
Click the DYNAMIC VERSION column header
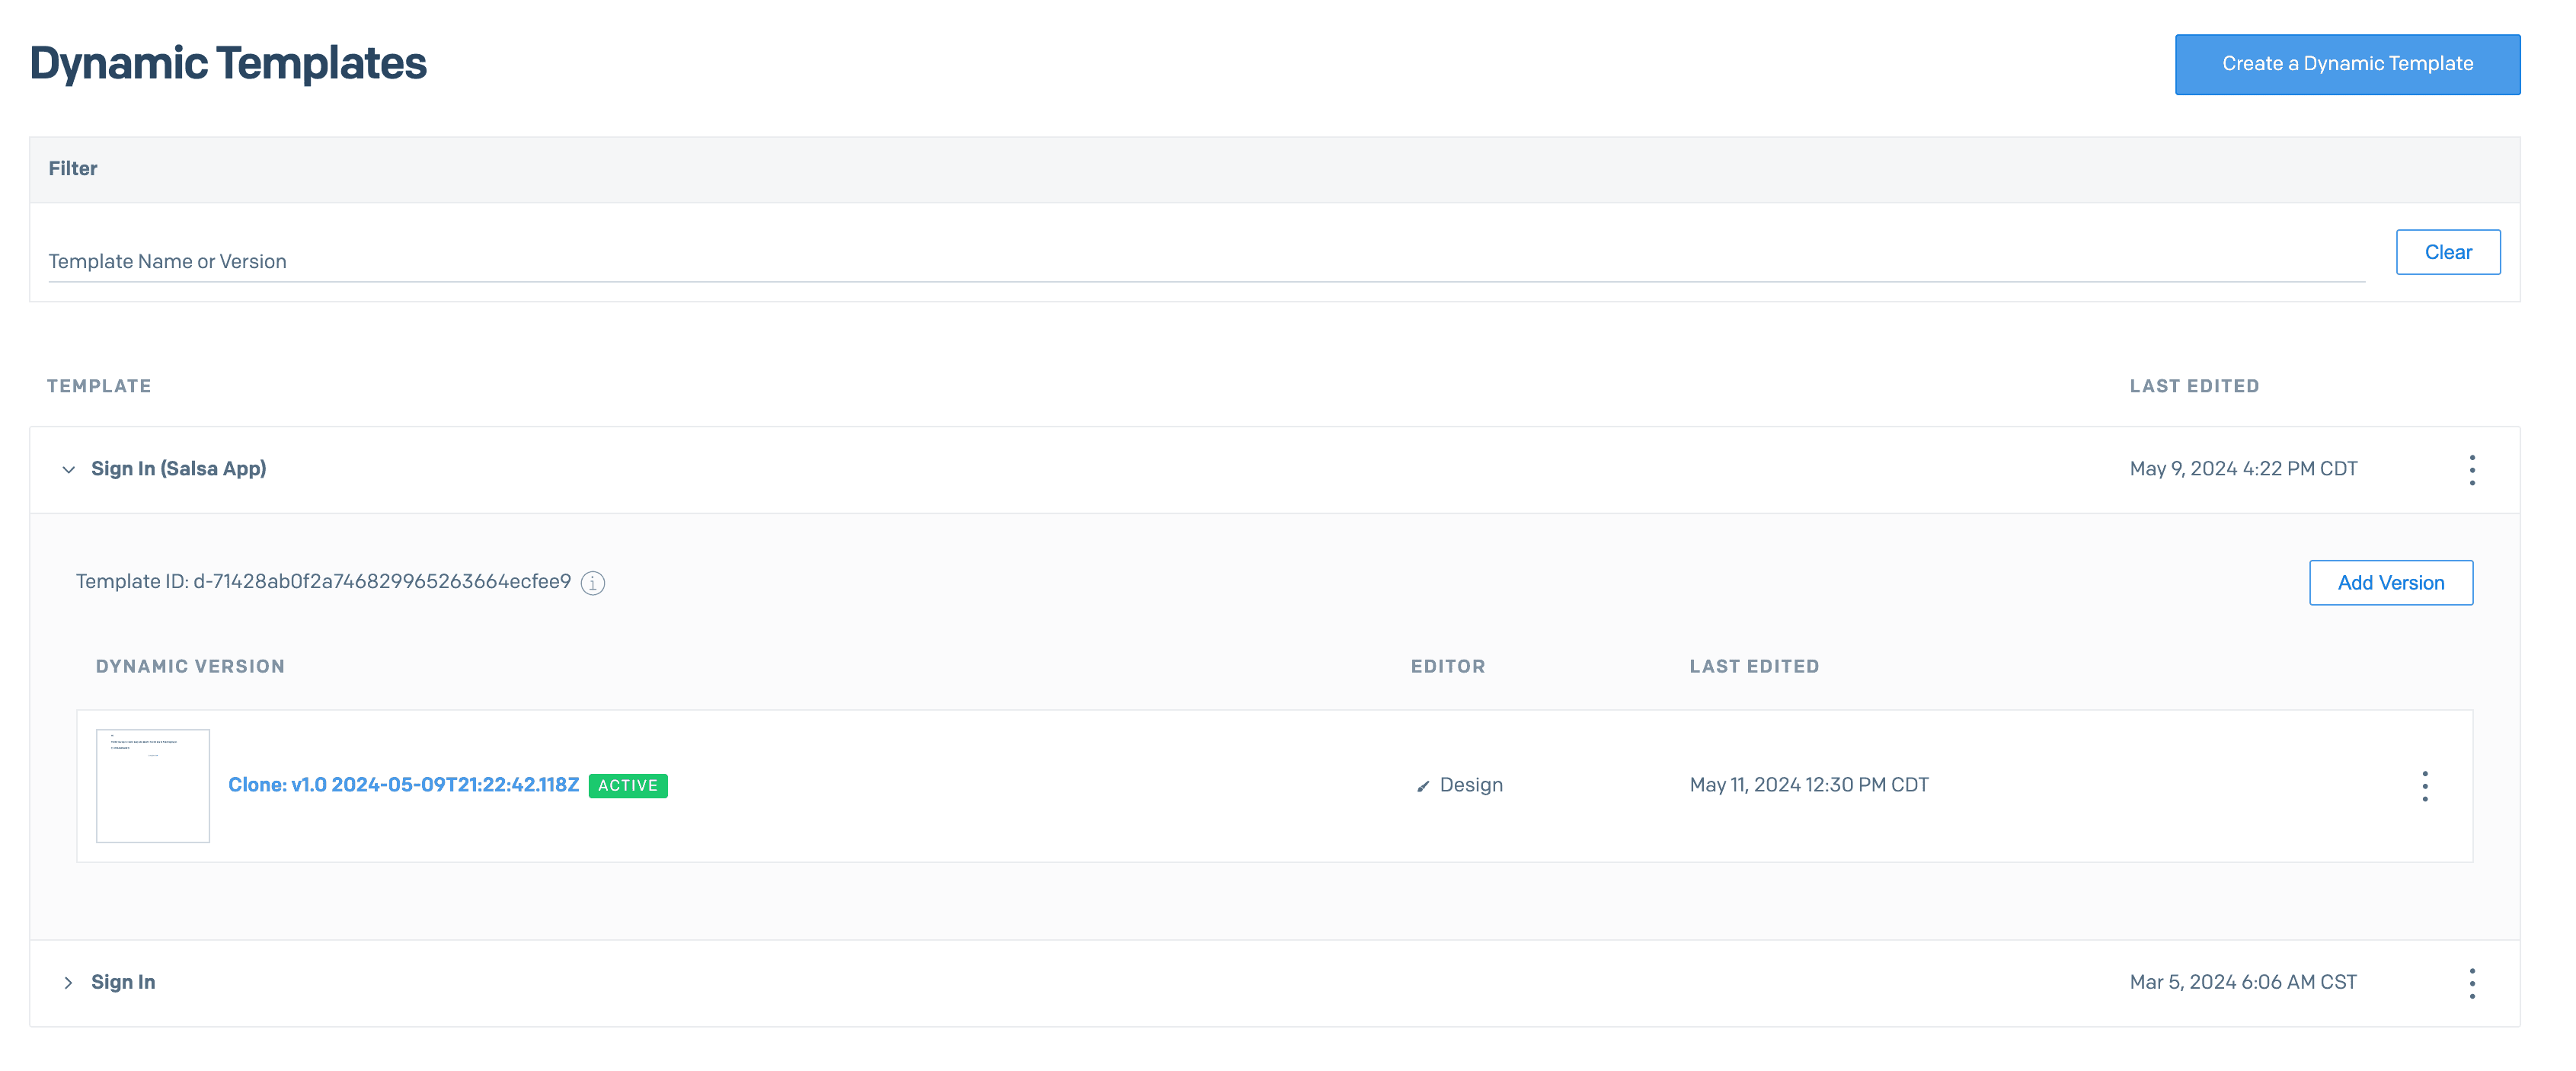pos(190,666)
